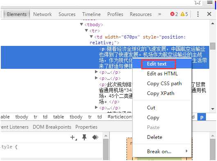
Task: Click the browser hamburger menu icon
Action: point(210,2)
